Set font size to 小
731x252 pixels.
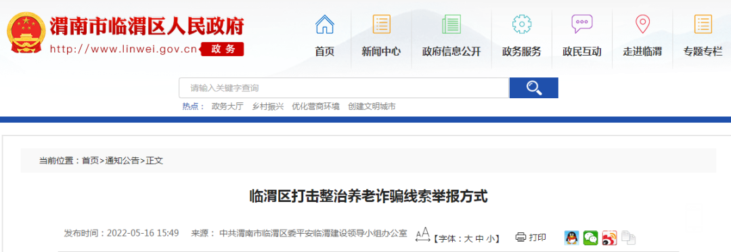490,238
